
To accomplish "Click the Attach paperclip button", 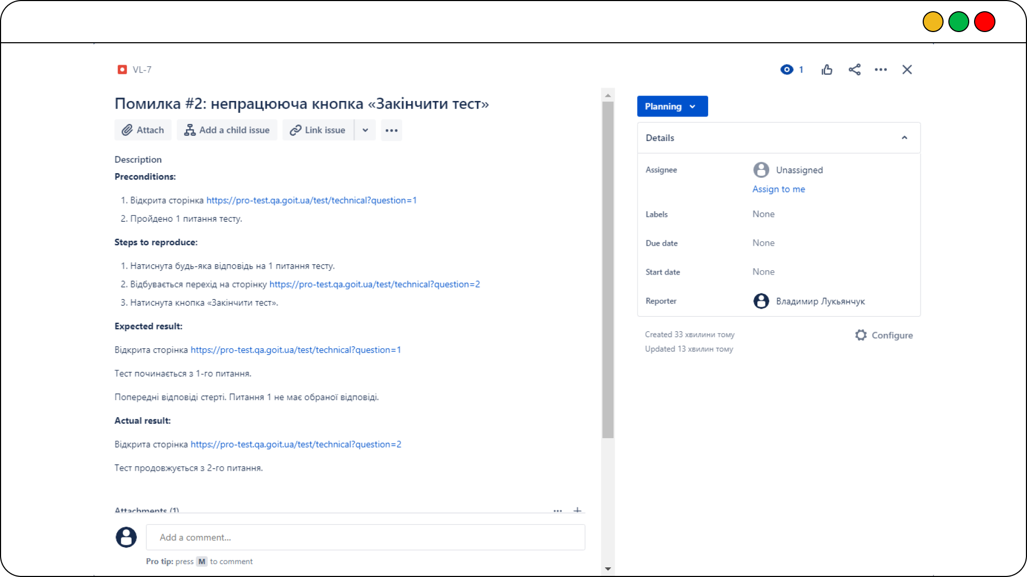I will point(143,130).
